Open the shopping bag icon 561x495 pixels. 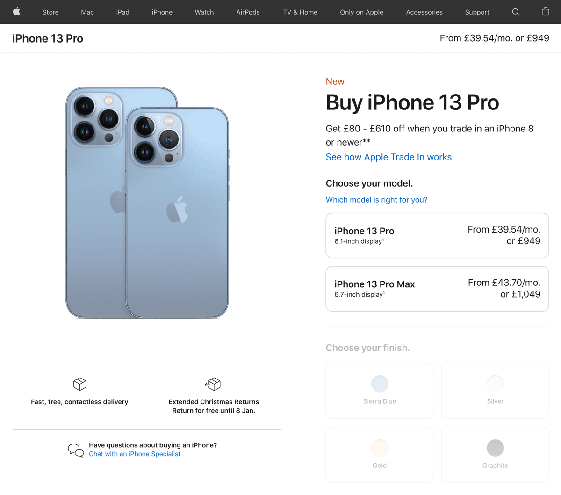click(x=545, y=12)
